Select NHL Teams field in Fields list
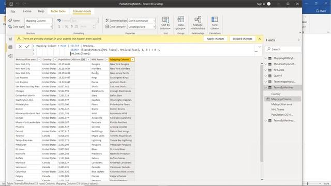Image resolution: width=331 pixels, height=186 pixels. click(x=278, y=110)
